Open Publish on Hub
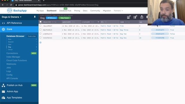This screenshot has height=104, width=185. tap(15, 85)
